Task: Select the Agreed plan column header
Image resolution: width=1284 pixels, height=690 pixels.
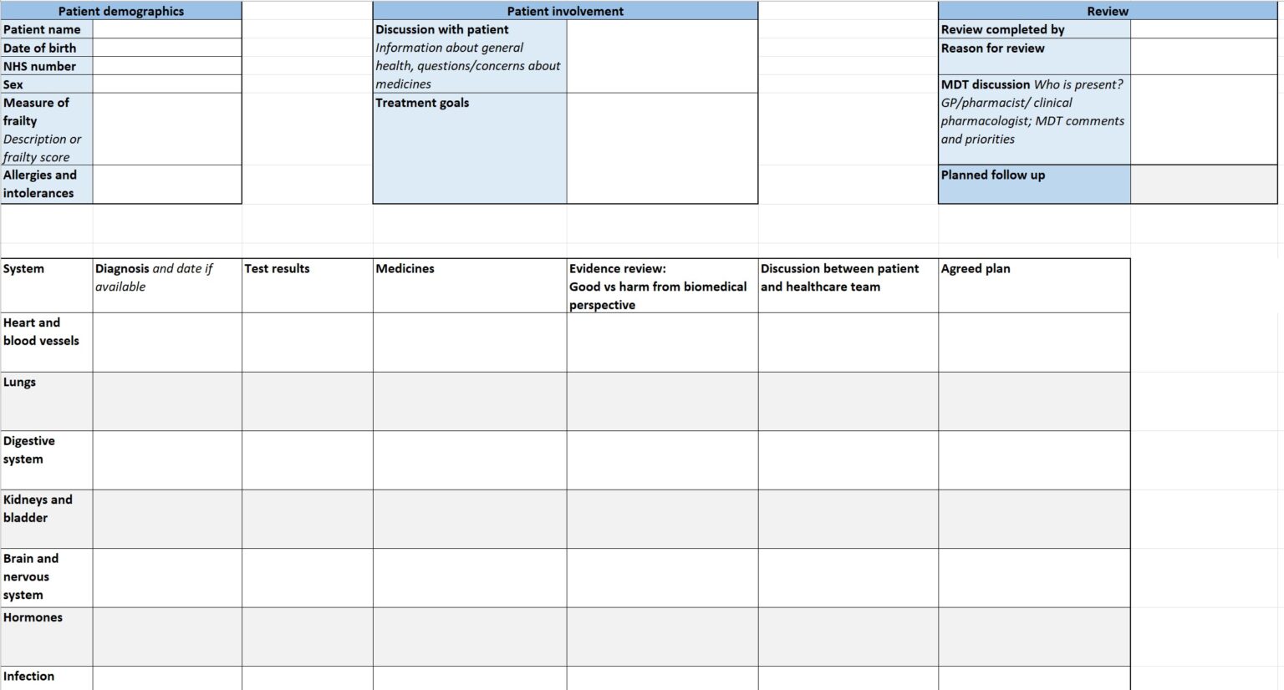Action: tap(1033, 286)
